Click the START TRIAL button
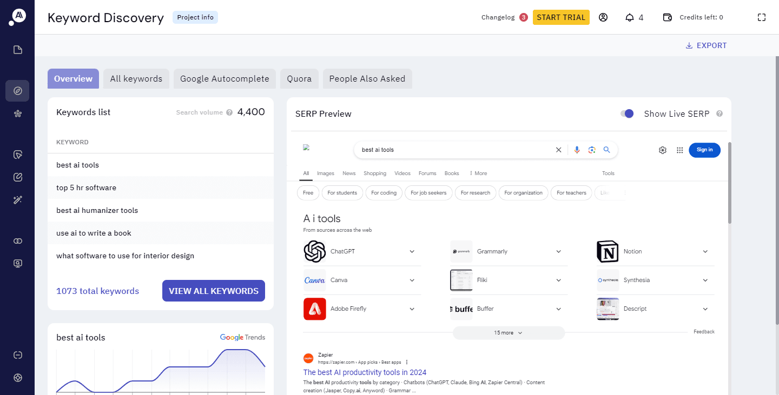Image resolution: width=779 pixels, height=395 pixels. 561,17
